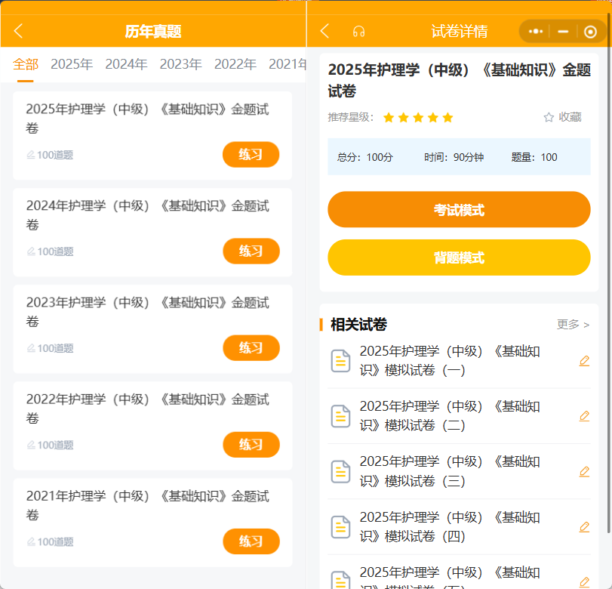Expand 更多 related papers

pyautogui.click(x=573, y=324)
